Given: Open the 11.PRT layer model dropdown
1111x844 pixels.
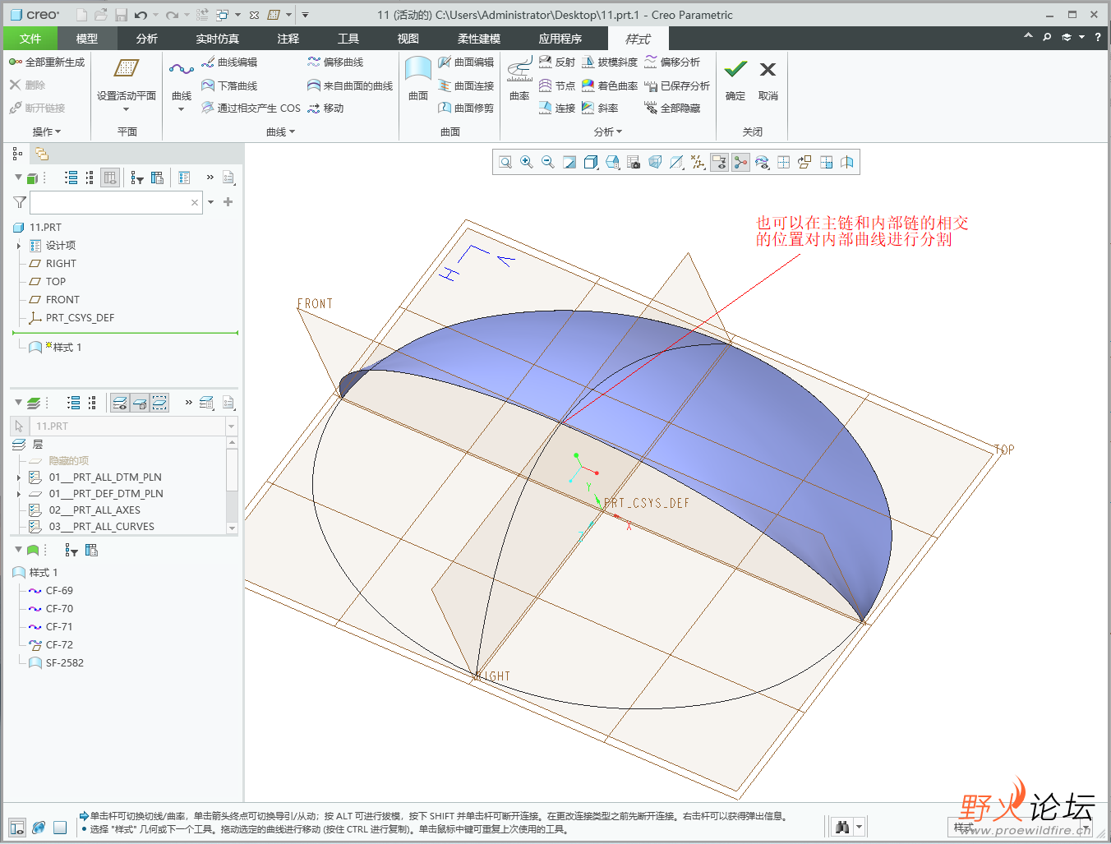Looking at the screenshot, I should pos(231,427).
